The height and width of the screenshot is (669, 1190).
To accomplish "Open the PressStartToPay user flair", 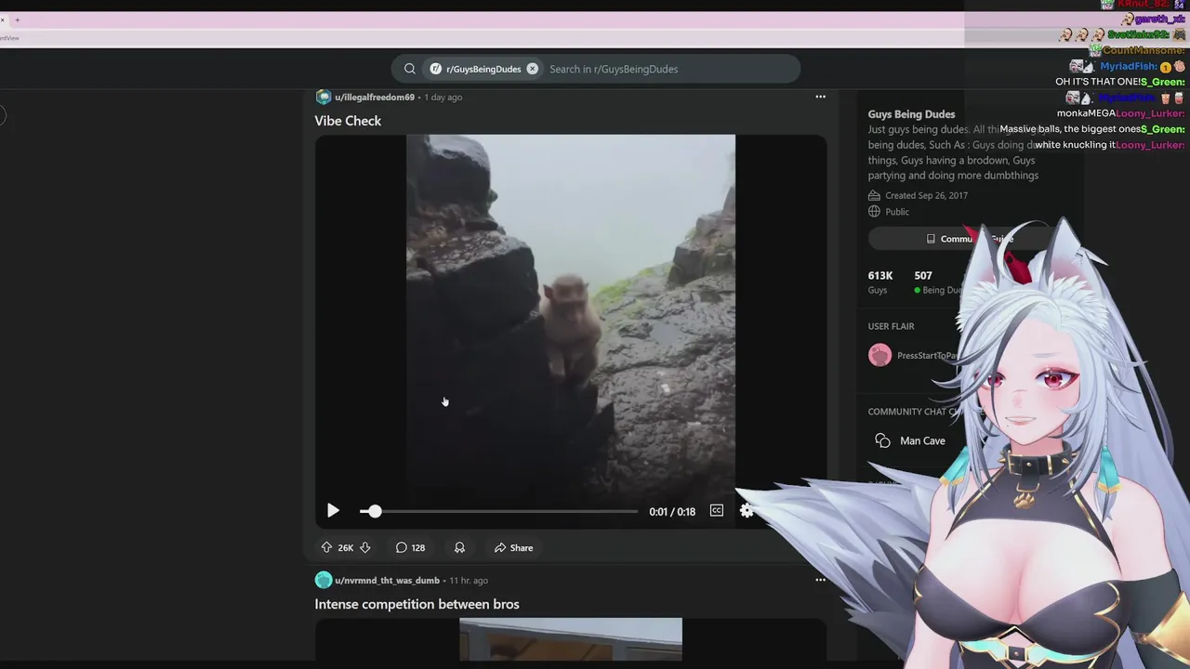I will click(x=914, y=355).
